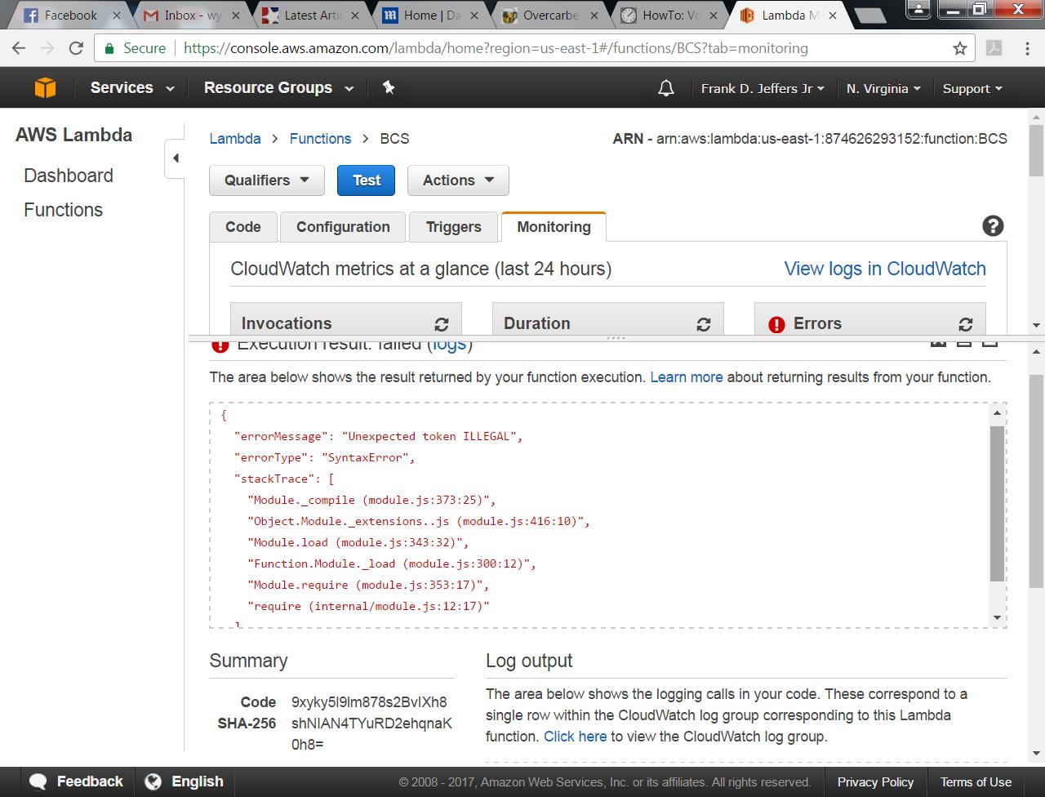
Task: Open the help question mark icon
Action: point(993,226)
